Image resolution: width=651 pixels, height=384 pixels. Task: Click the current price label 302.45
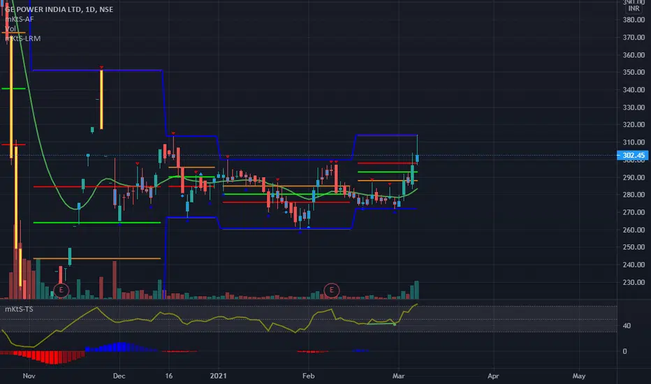click(x=633, y=155)
